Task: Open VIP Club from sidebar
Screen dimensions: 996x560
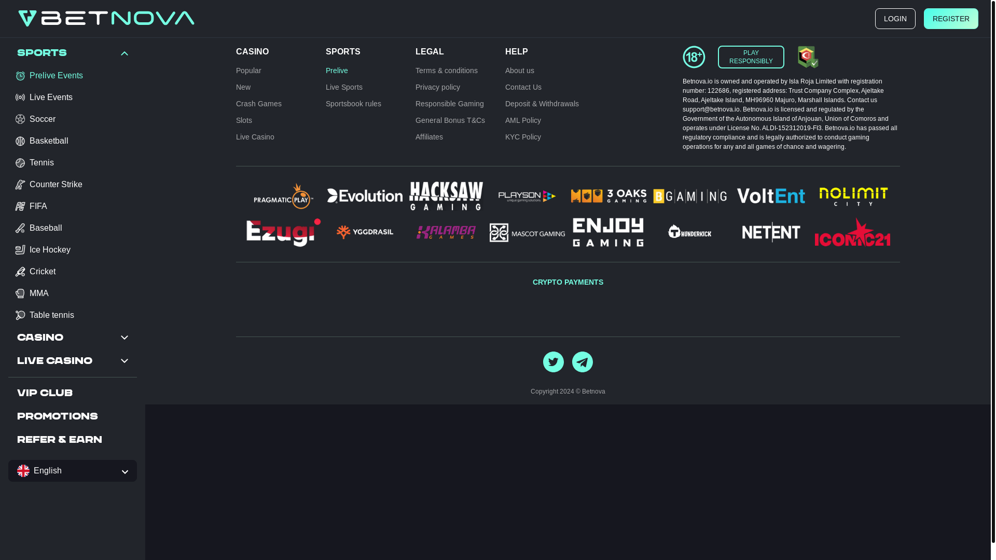Action: click(x=45, y=393)
